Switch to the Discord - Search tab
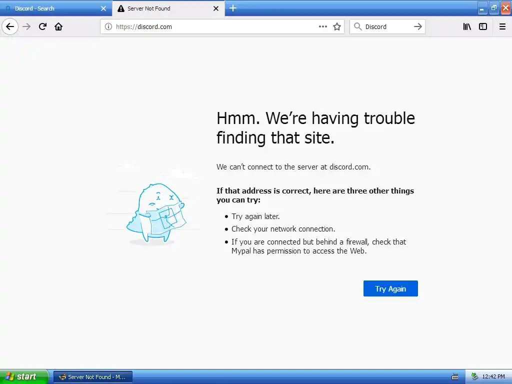512x384 pixels. coord(56,8)
